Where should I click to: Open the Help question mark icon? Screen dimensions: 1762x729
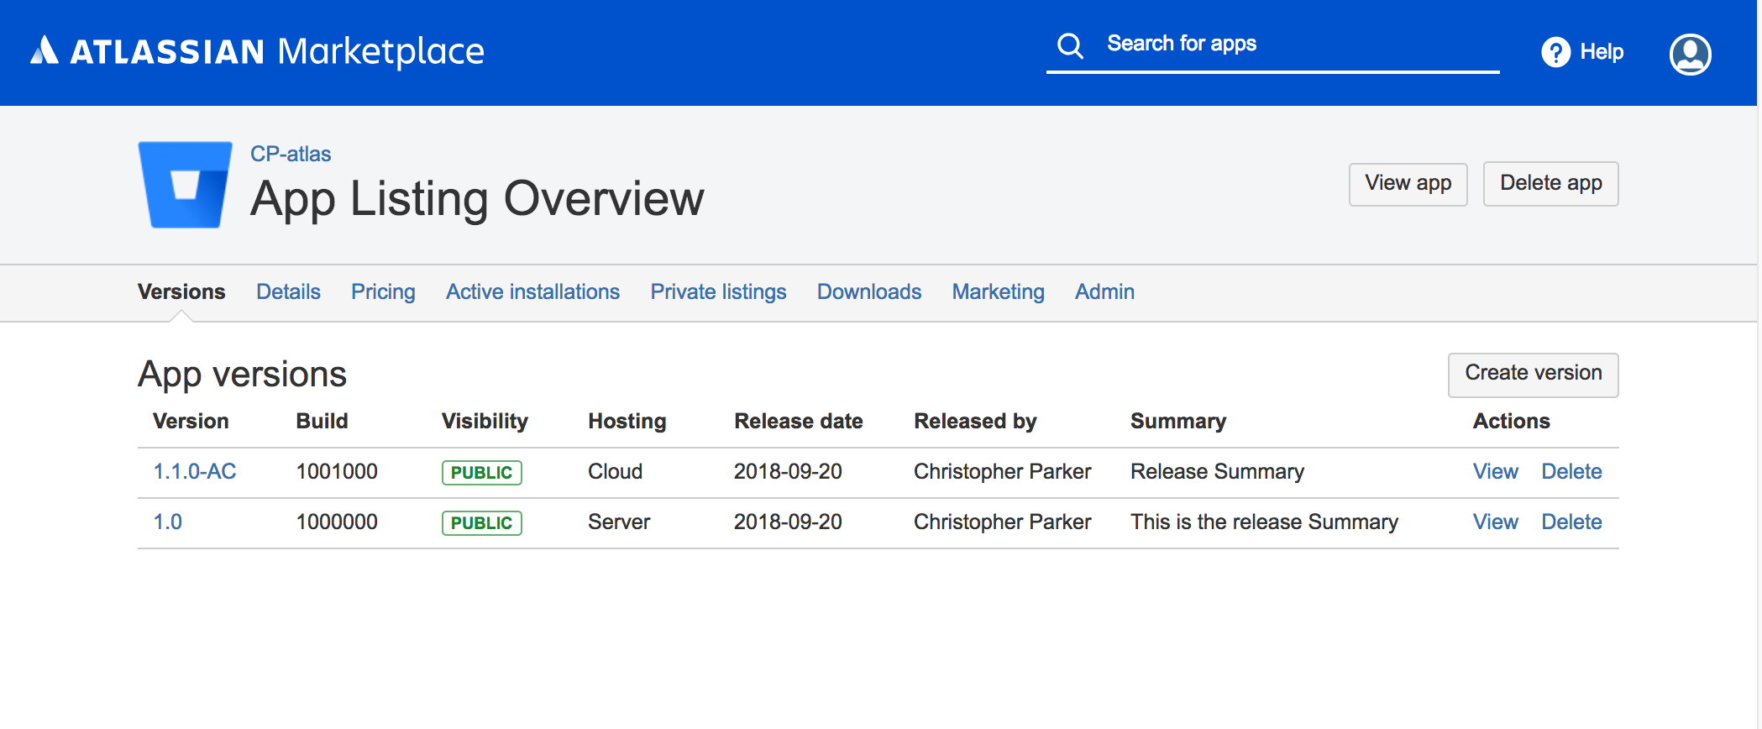coord(1555,52)
